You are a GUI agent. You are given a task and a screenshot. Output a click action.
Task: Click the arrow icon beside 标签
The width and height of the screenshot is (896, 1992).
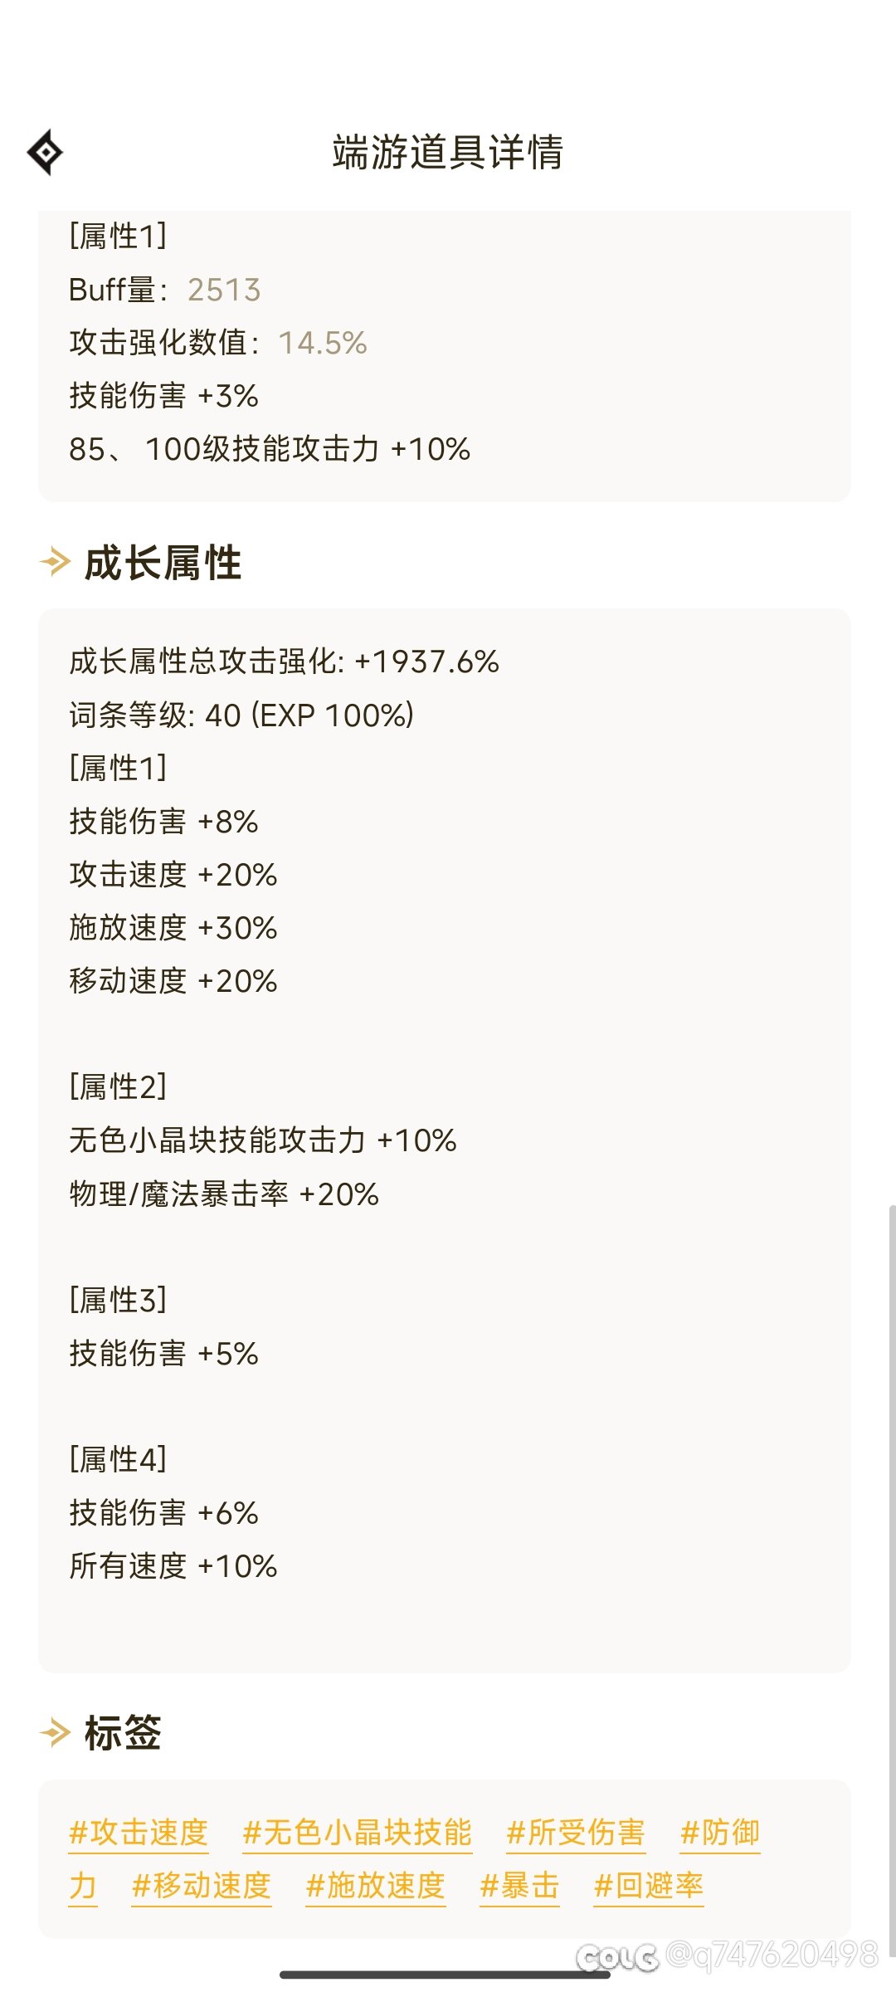(55, 1732)
